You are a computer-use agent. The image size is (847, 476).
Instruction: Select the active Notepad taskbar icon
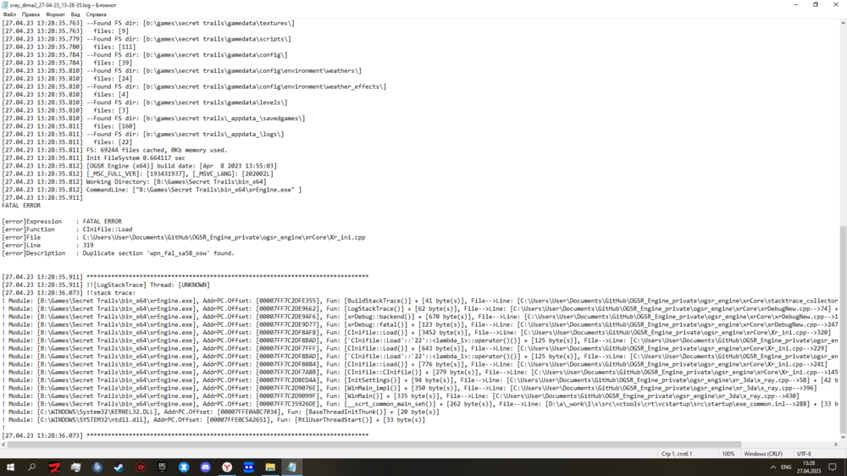[291, 468]
